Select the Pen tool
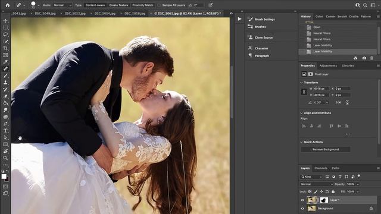Screen dimensions: 381x214 [x=5, y=124]
